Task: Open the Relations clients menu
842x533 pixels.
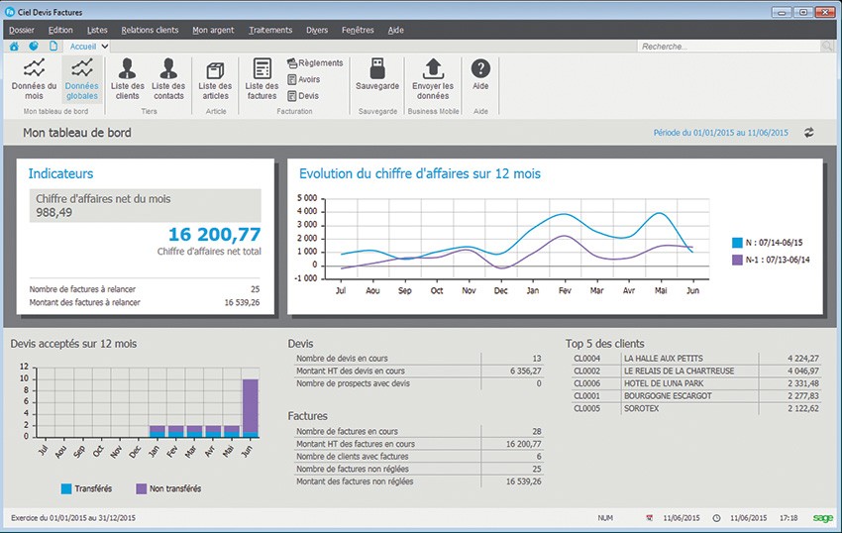Action: pos(149,30)
